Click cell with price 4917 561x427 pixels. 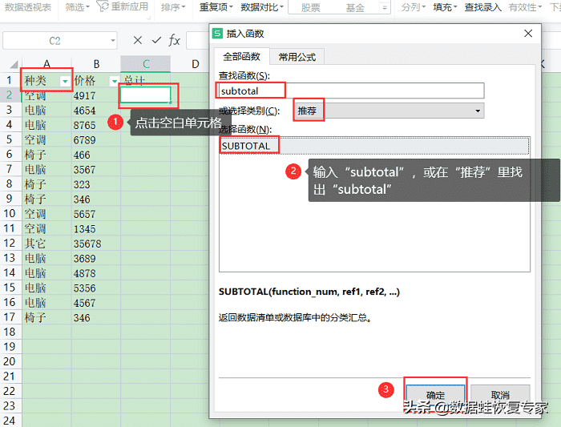pyautogui.click(x=96, y=95)
